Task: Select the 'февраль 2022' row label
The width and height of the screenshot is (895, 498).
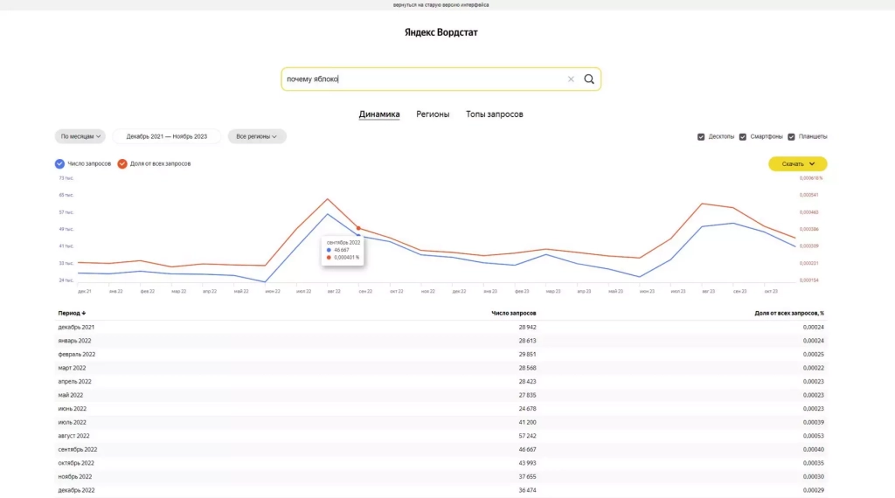Action: point(77,355)
